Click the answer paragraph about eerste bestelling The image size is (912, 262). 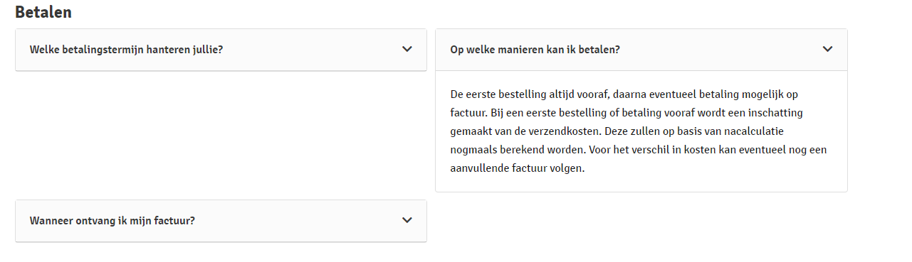pos(639,131)
